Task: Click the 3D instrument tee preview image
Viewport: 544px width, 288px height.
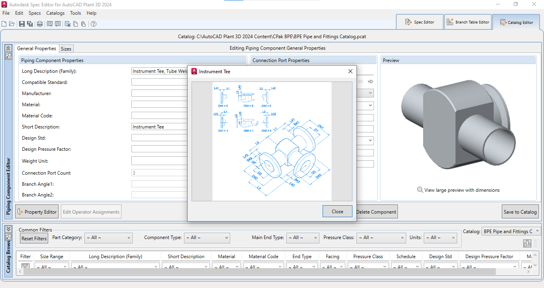Action: (x=458, y=124)
